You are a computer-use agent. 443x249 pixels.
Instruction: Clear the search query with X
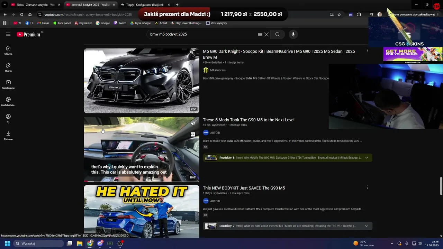(266, 34)
